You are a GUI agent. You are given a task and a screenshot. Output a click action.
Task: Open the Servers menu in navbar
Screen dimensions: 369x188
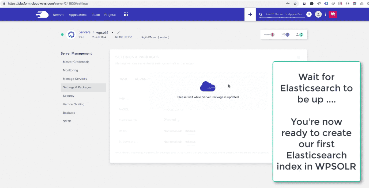coord(59,15)
